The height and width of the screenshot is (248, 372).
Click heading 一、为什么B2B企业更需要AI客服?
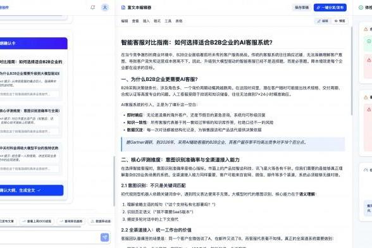159,79
